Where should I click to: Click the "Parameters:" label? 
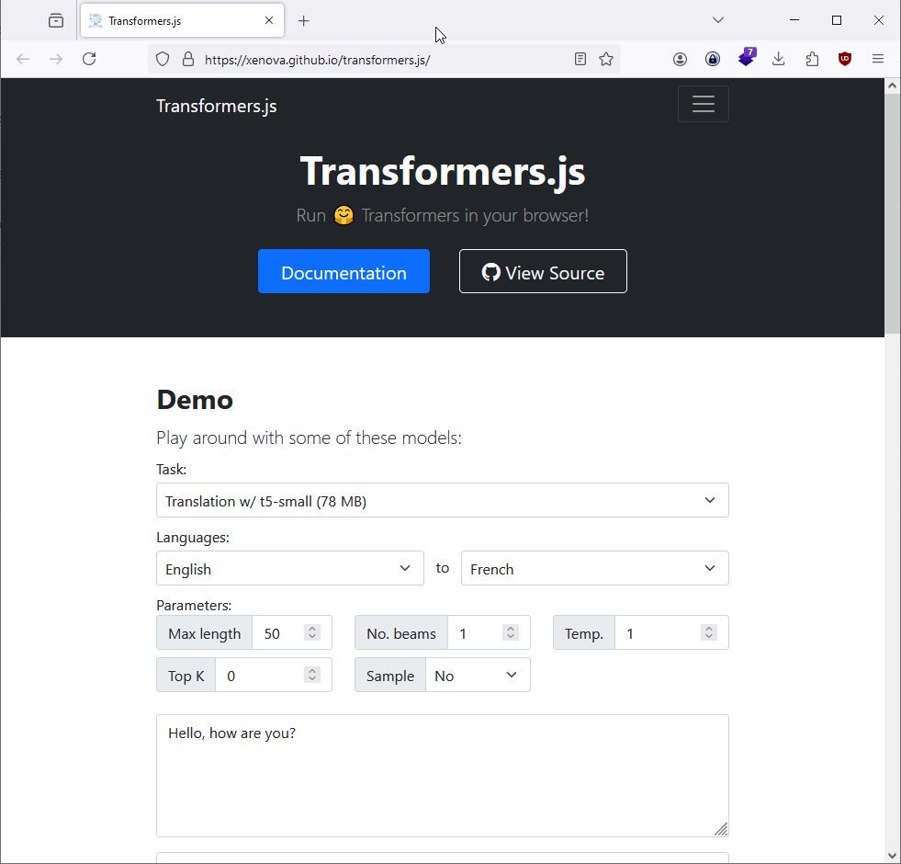[x=194, y=605]
